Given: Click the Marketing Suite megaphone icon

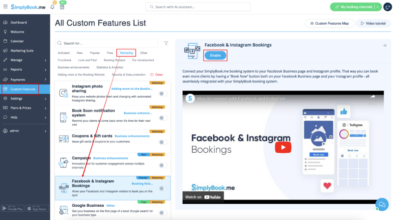Looking at the screenshot, I should 5,51.
